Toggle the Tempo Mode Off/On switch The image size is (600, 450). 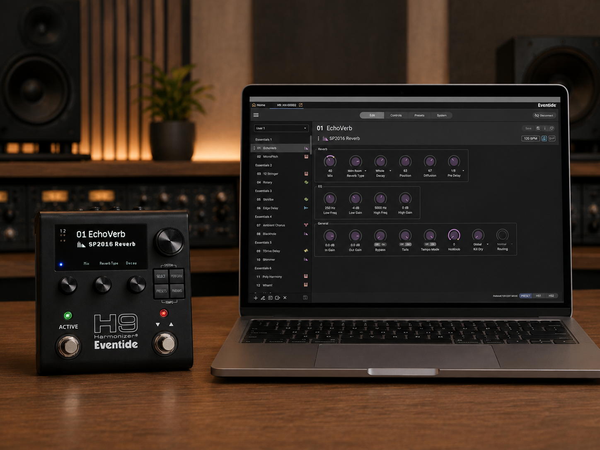(x=430, y=244)
